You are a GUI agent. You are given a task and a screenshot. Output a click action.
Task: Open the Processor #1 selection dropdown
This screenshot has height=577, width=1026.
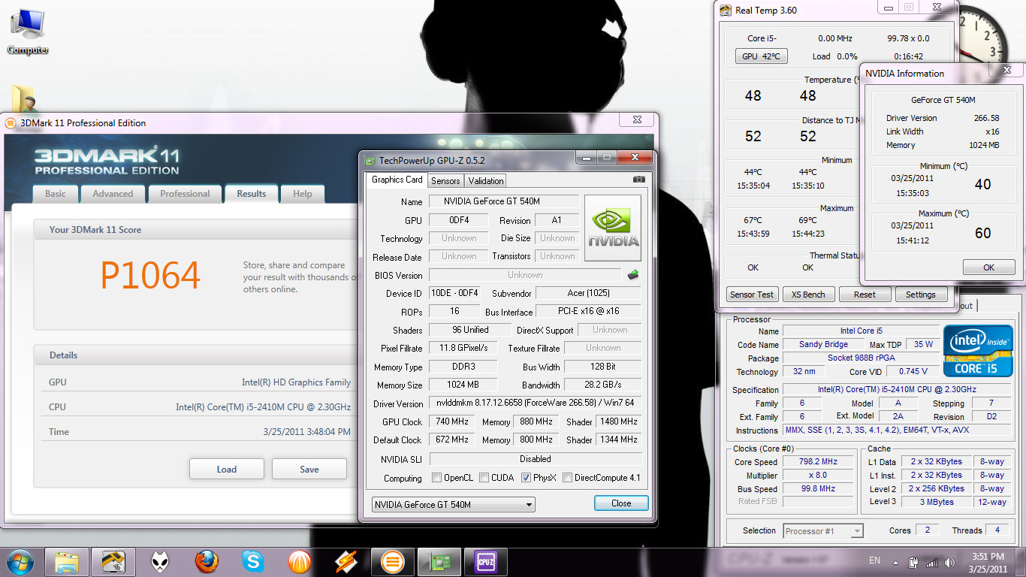point(822,531)
